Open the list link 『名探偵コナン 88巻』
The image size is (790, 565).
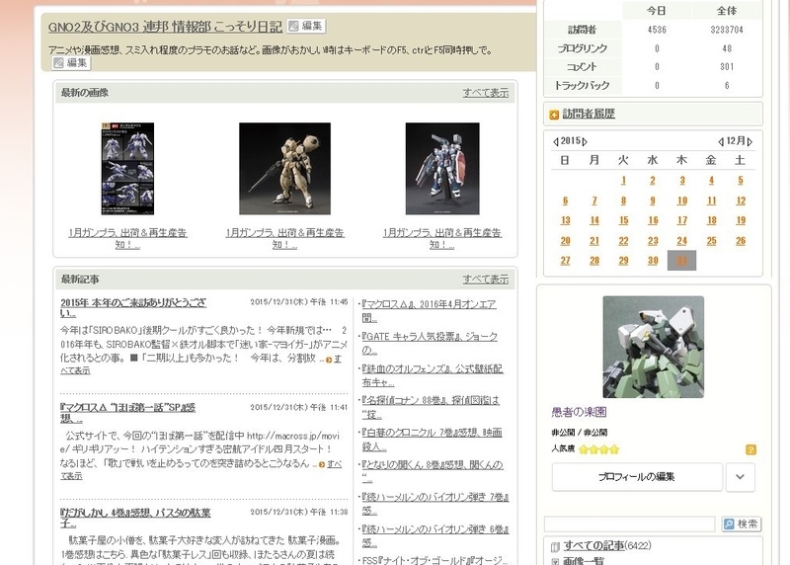(431, 407)
